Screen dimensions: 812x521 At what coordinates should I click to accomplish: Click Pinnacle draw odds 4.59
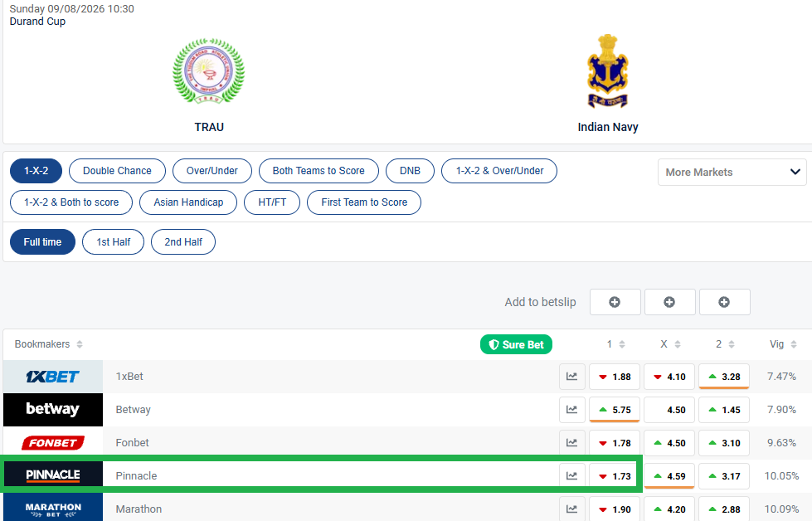pos(669,476)
